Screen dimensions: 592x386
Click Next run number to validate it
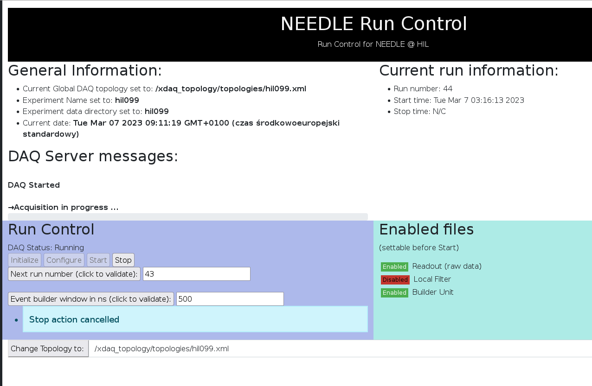[74, 274]
